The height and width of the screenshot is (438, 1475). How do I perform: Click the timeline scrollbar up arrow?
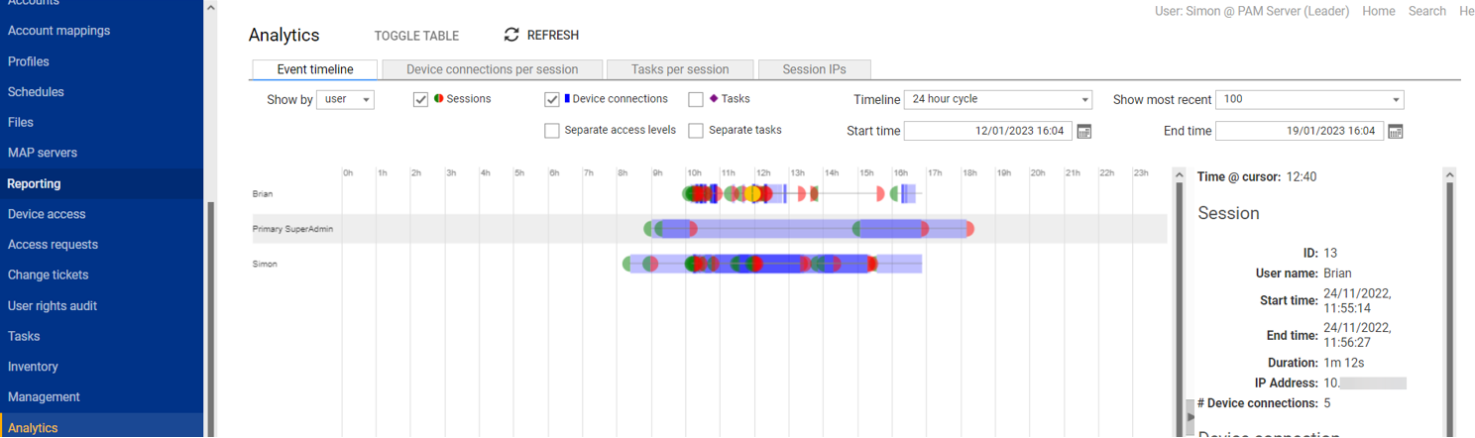[x=1180, y=176]
